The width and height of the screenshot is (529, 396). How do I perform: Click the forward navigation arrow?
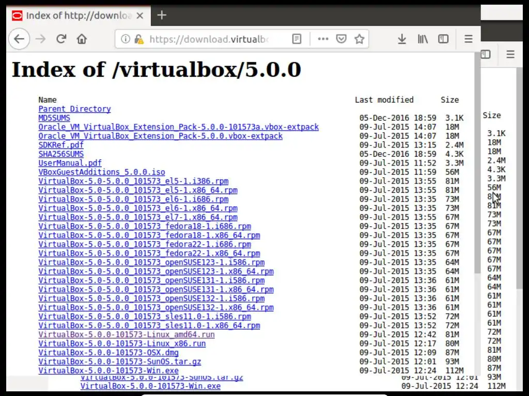pos(40,39)
